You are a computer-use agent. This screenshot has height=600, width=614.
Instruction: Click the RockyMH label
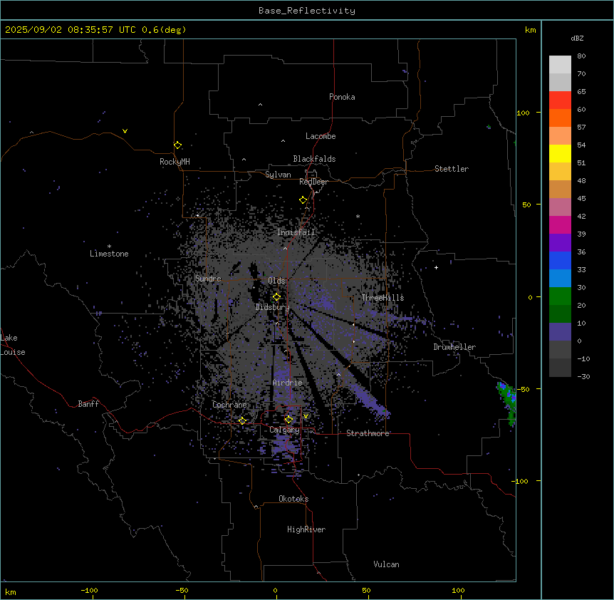[175, 162]
